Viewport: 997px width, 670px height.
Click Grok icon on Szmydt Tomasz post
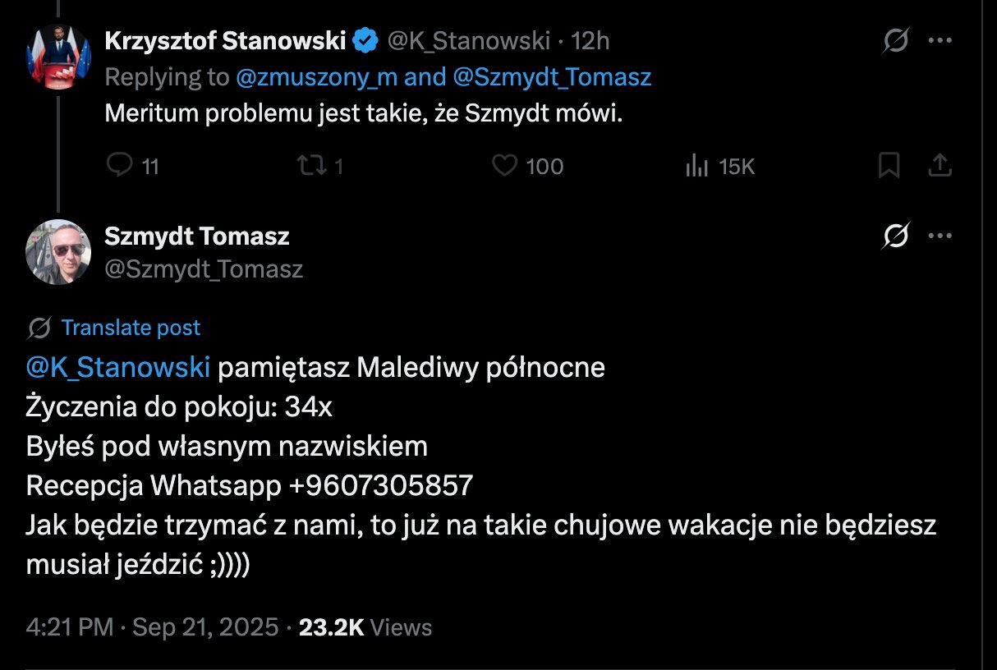895,236
